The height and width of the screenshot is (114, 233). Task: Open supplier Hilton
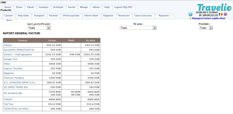point(7,64)
